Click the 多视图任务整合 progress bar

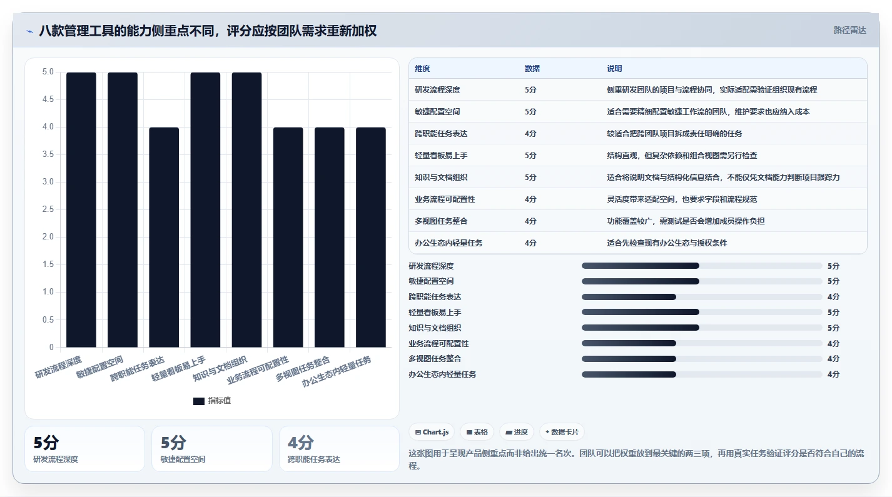pyautogui.click(x=702, y=359)
